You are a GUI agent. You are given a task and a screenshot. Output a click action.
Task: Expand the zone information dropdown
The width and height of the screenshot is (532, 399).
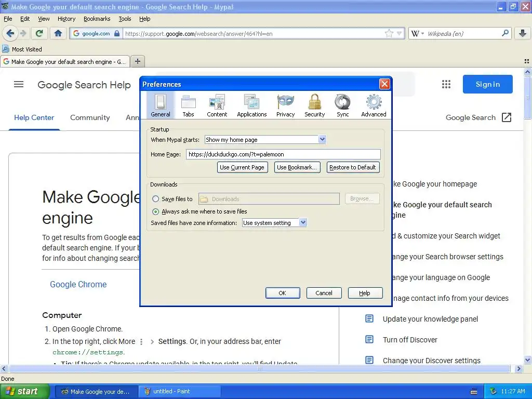click(x=303, y=222)
